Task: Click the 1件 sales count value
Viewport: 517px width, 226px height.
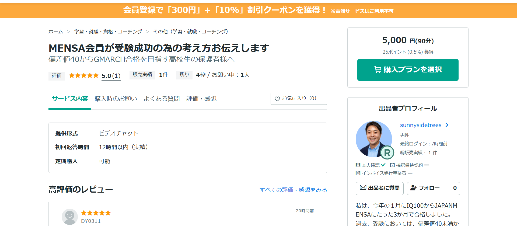Action: tap(163, 75)
